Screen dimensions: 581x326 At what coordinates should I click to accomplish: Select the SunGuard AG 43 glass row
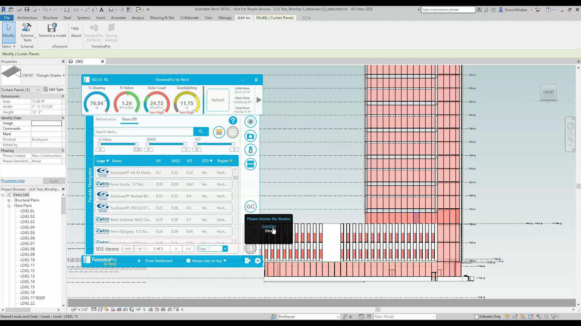tap(163, 173)
